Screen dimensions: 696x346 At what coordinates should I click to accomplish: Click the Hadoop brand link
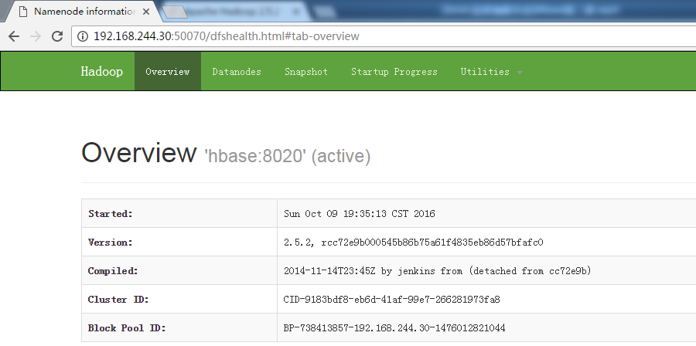(101, 72)
